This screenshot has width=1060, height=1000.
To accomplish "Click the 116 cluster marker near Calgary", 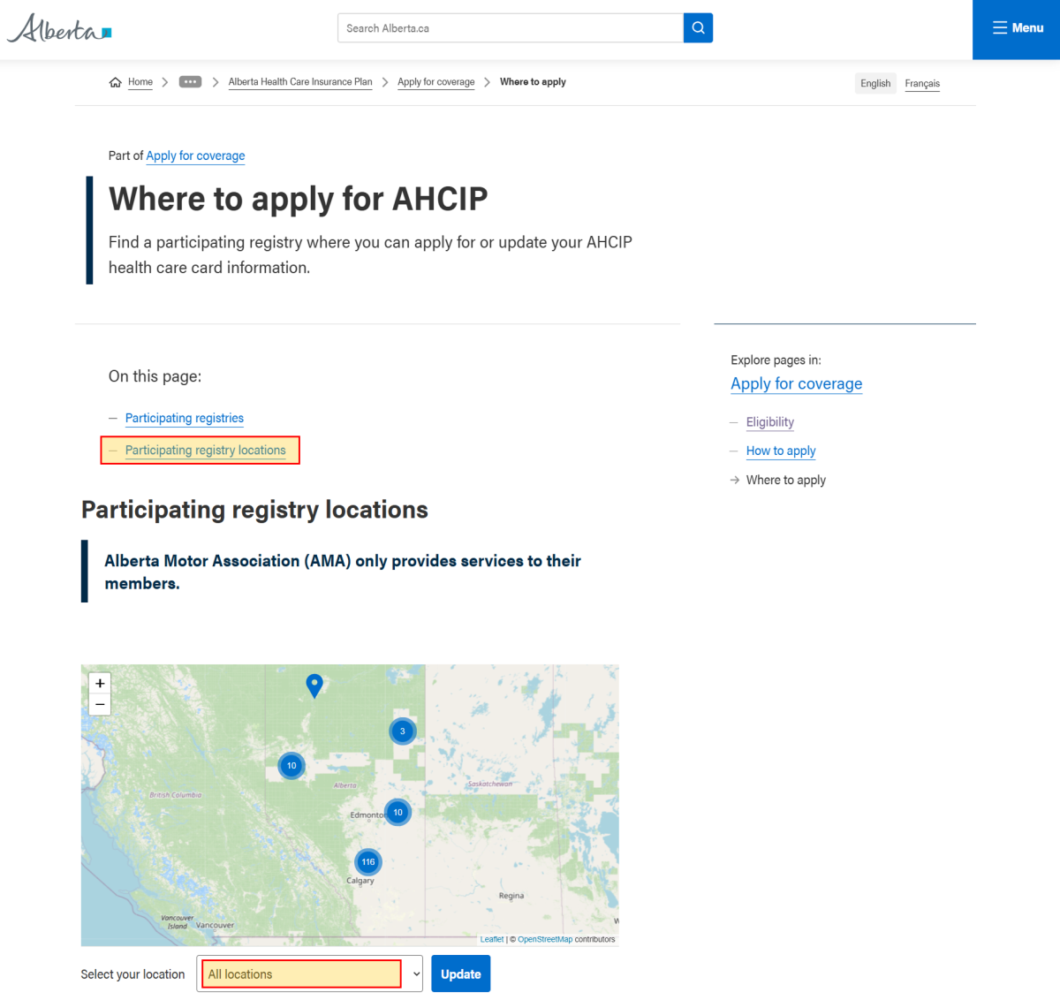I will [x=367, y=861].
